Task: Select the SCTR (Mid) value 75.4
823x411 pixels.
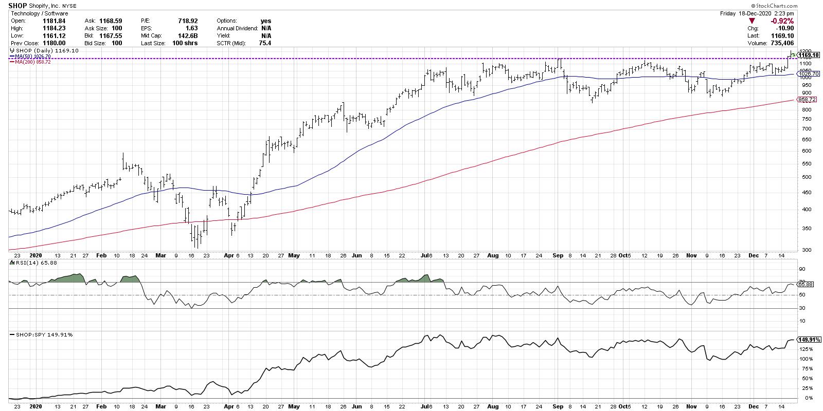Action: pyautogui.click(x=265, y=43)
